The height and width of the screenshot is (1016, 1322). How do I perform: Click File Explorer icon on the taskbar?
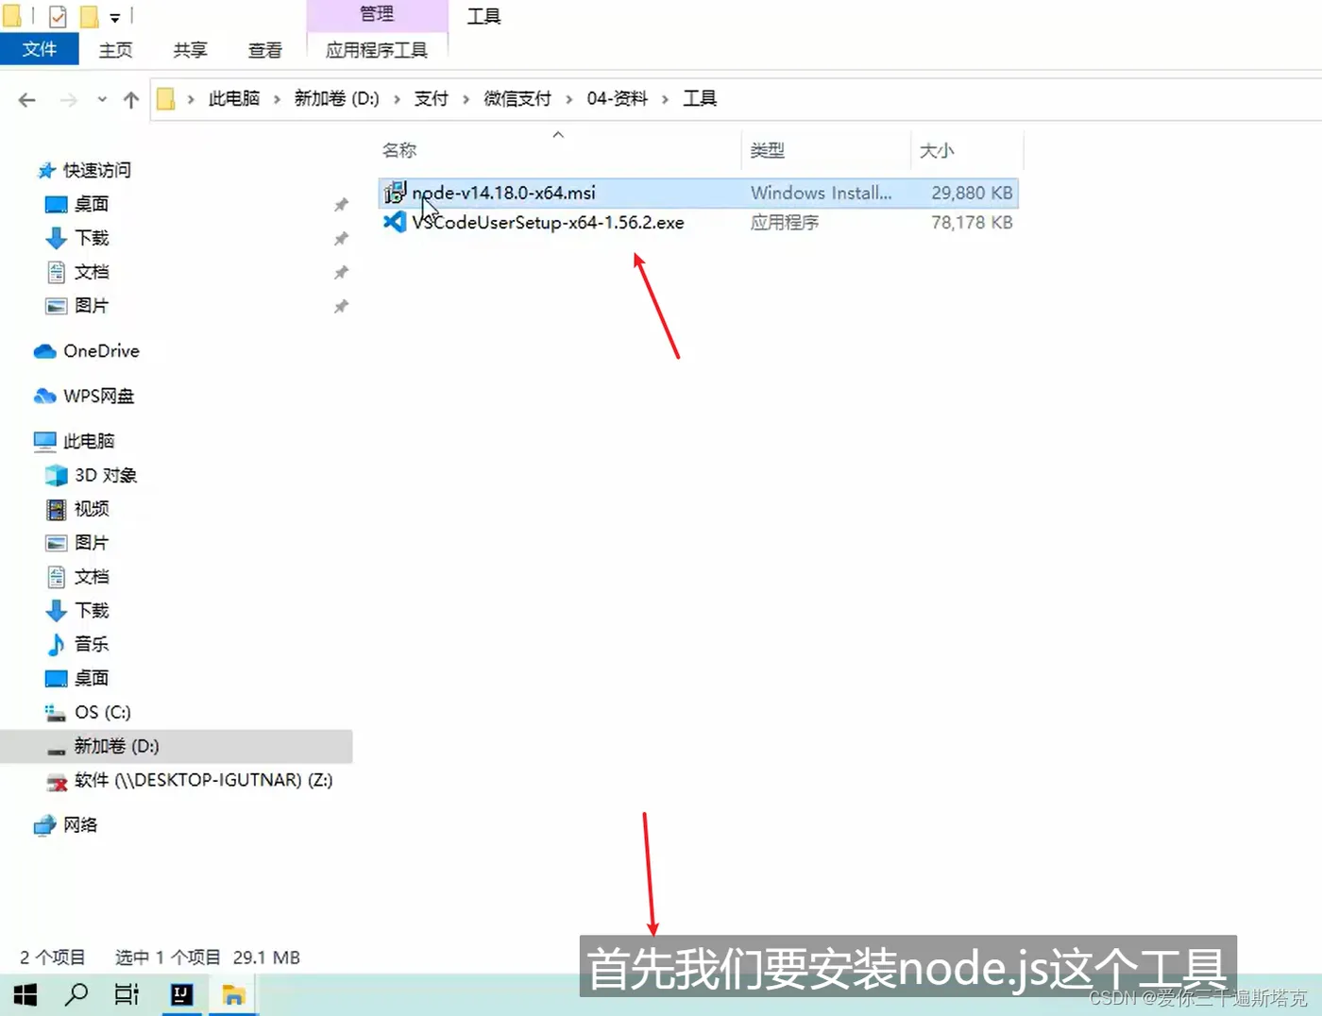(x=233, y=994)
